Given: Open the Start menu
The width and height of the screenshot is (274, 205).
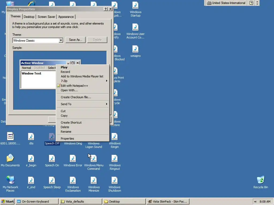Looking at the screenshot, I should coord(7,202).
